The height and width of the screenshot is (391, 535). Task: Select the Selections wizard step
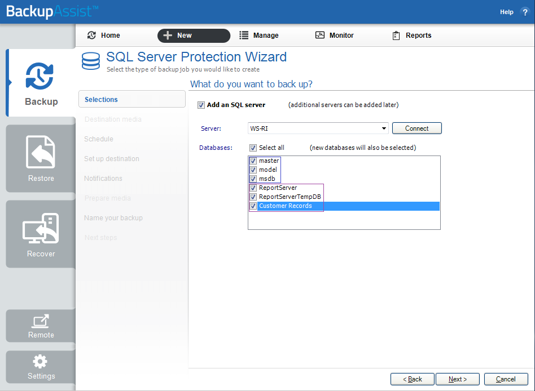[132, 99]
